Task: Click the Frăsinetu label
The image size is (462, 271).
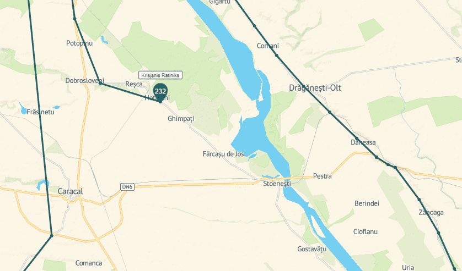Action: pos(40,112)
